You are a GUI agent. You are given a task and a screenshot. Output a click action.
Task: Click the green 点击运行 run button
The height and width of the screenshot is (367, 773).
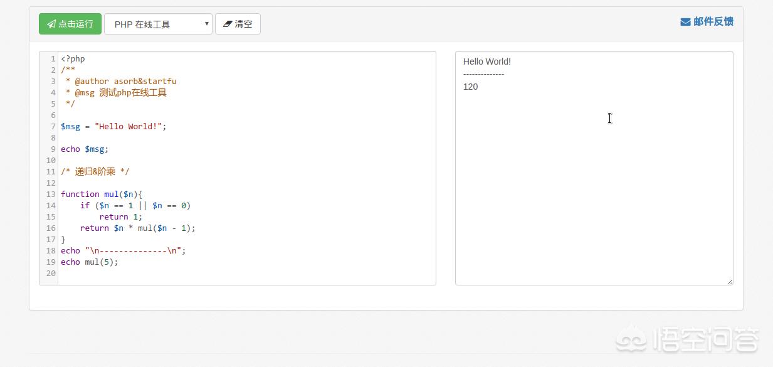point(70,24)
